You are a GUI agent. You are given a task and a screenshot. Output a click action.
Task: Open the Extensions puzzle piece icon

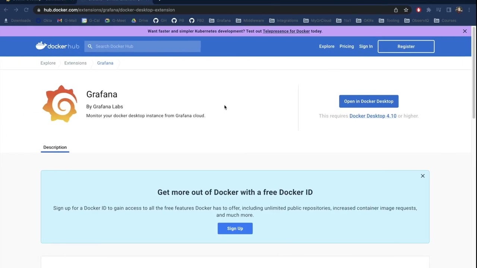(429, 10)
